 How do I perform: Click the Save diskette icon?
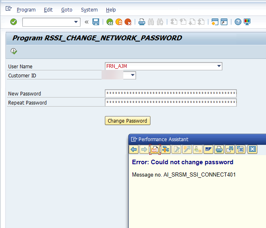pos(96,22)
